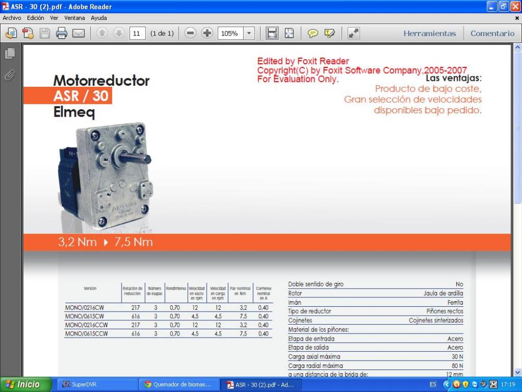Viewport: 522px width, 392px height.
Task: Click the greyed save diskette icon
Action: [x=44, y=33]
